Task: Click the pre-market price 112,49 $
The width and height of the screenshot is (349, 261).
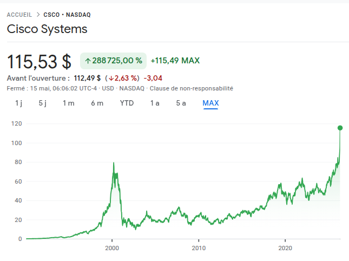Action: click(87, 78)
